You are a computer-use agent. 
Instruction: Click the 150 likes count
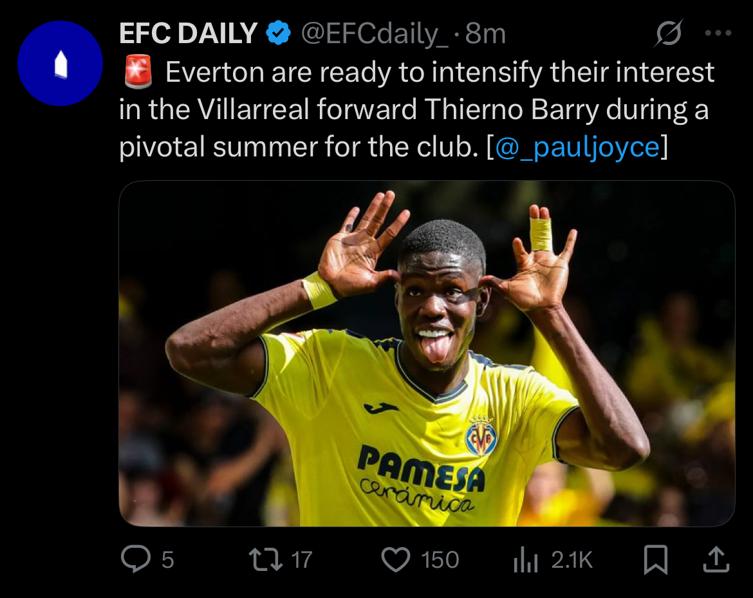[440, 560]
